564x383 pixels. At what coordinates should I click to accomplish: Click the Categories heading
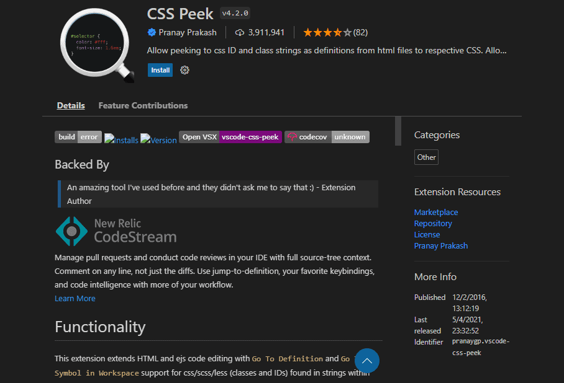437,135
